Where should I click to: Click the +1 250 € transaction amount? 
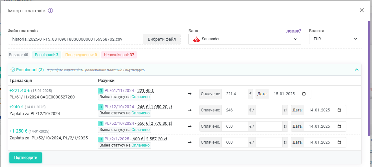pyautogui.click(x=18, y=131)
